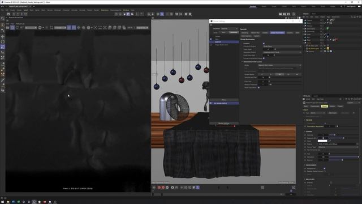Click the Basic mode button in Render Settings

(x=223, y=33)
